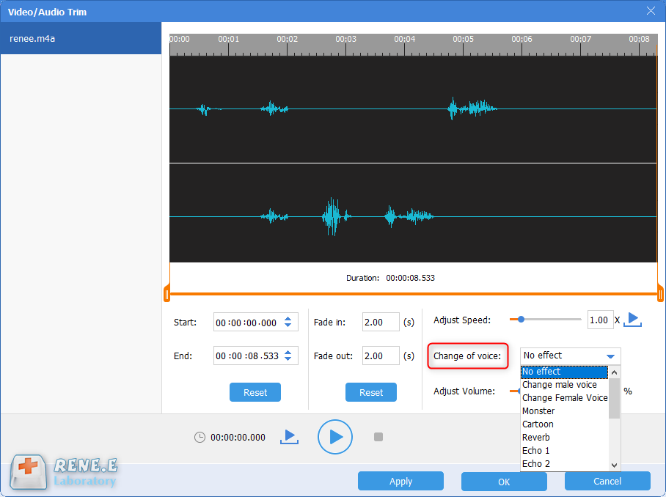Click the clock icon beside current time
The image size is (666, 497).
[x=200, y=438]
